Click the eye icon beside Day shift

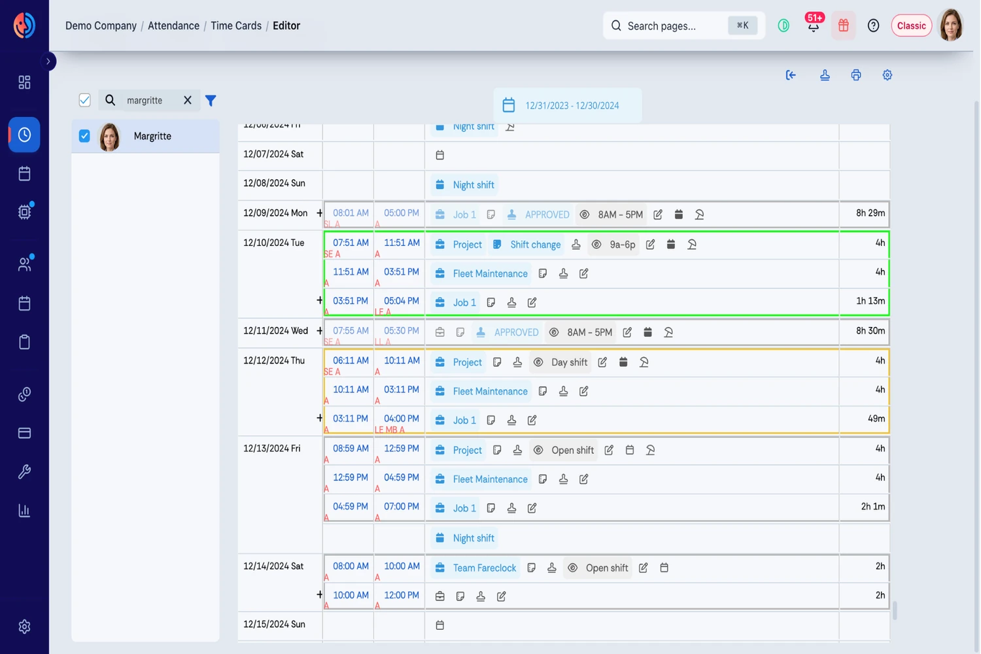[x=538, y=362]
